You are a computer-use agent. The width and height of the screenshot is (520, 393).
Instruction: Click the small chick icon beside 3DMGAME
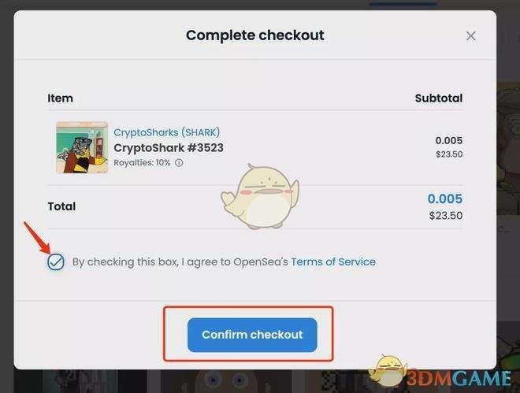click(388, 370)
